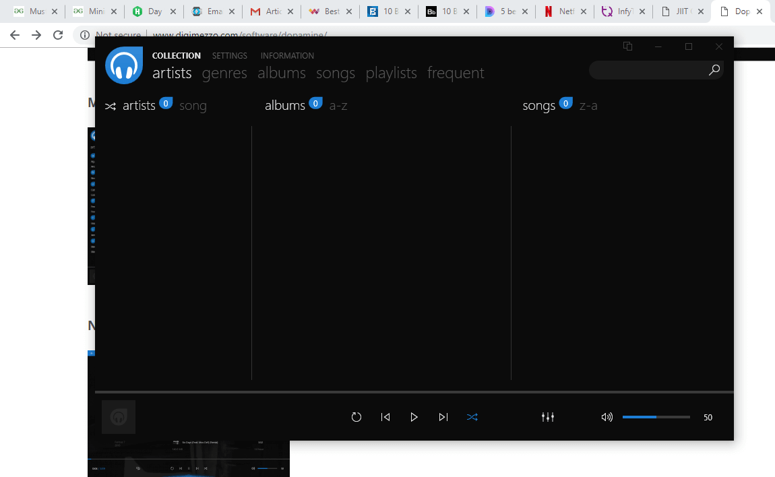Reload the browser page
Screen dimensions: 775x477
pos(58,35)
